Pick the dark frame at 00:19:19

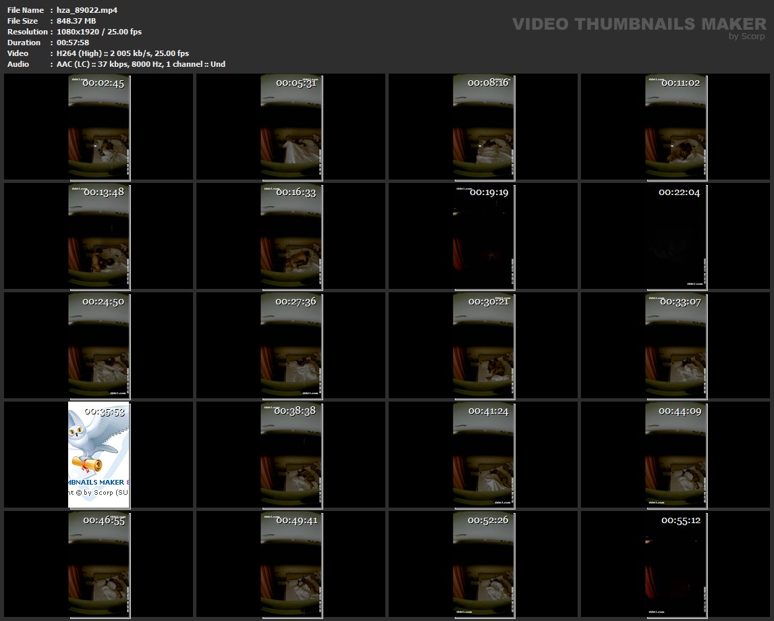(x=484, y=236)
